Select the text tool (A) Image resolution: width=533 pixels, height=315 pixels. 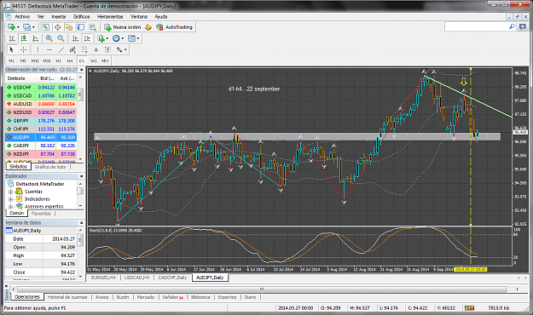96,49
